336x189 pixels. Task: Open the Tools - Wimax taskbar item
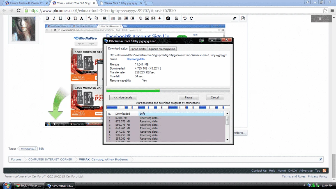29,186
